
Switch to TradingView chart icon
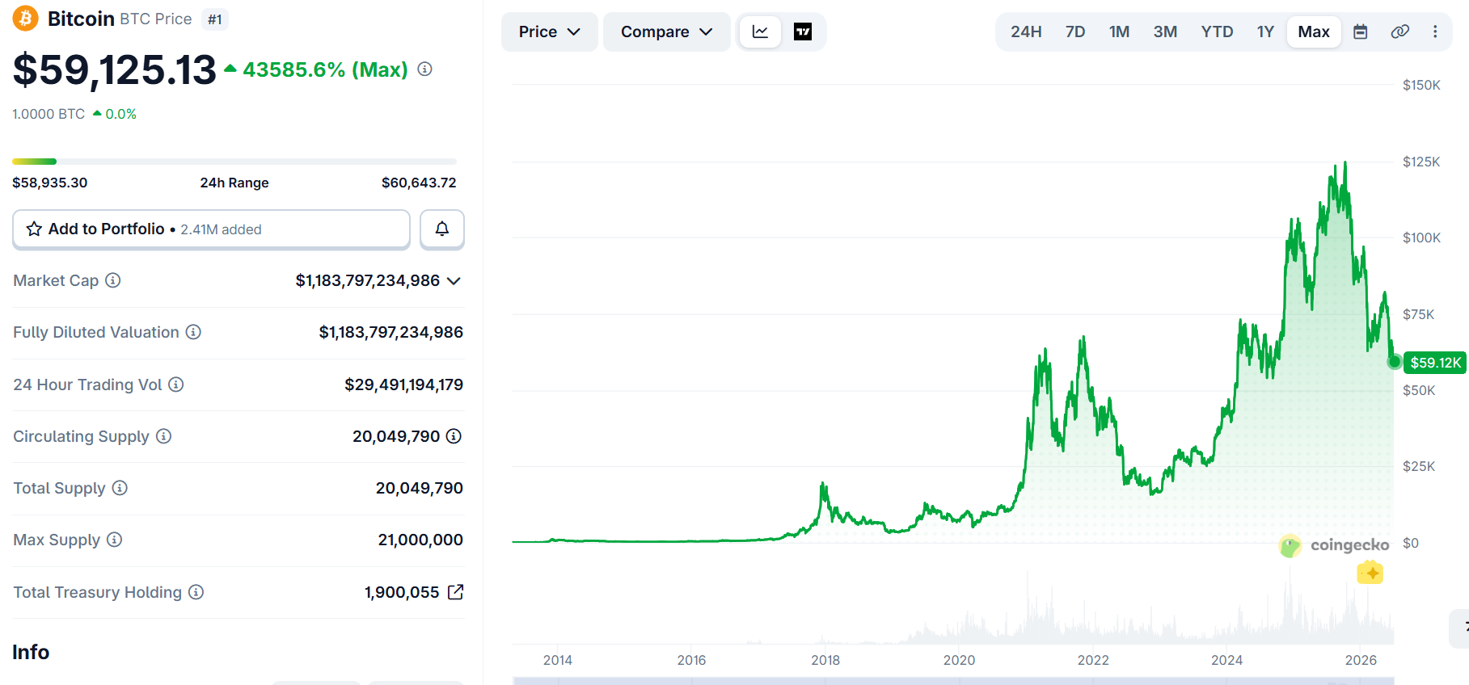tap(803, 32)
